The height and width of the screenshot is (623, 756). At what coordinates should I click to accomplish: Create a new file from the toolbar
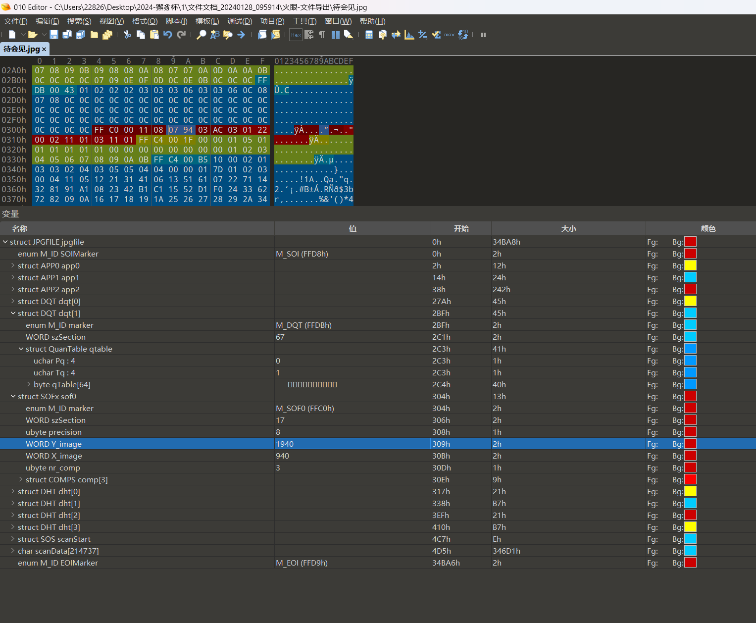pyautogui.click(x=12, y=35)
